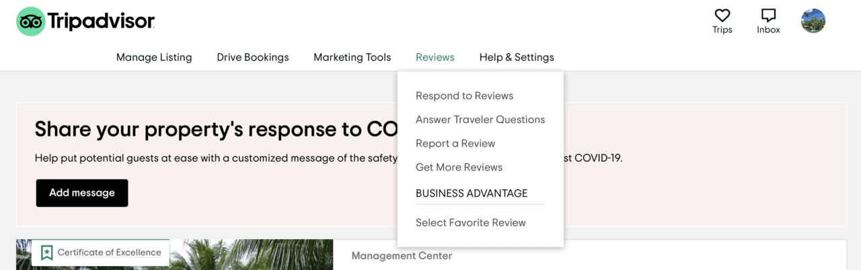
Task: Choose Answer Traveler Questions
Action: click(x=480, y=120)
